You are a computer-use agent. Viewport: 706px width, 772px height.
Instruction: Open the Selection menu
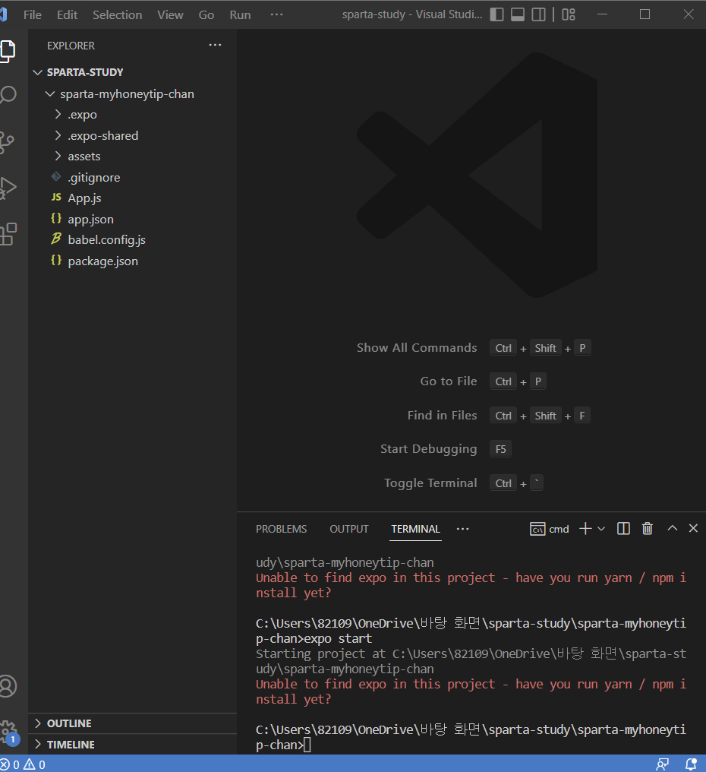pos(117,14)
